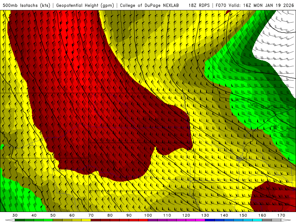Click the 140 value on the color scale
296x222 pixels.
point(224,215)
